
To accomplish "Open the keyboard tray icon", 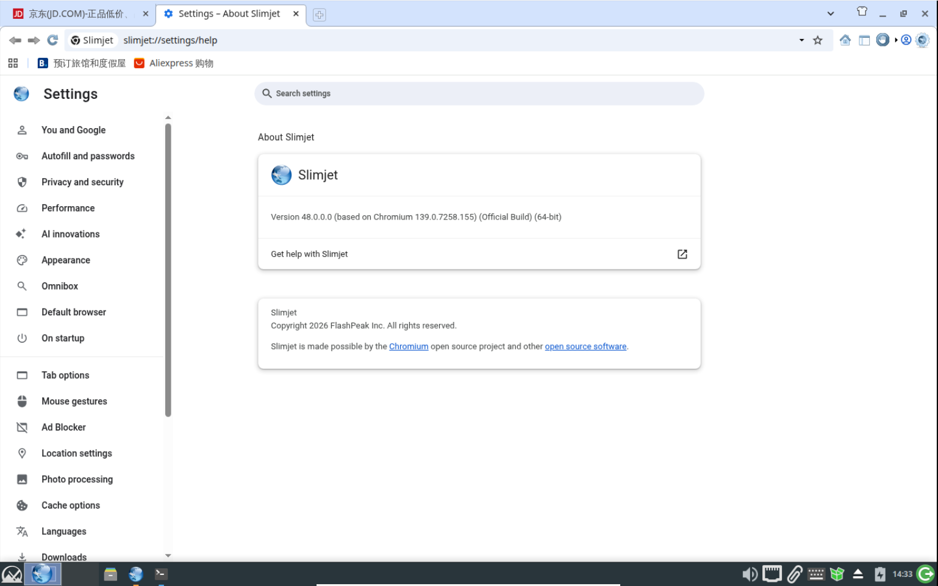I will [816, 574].
